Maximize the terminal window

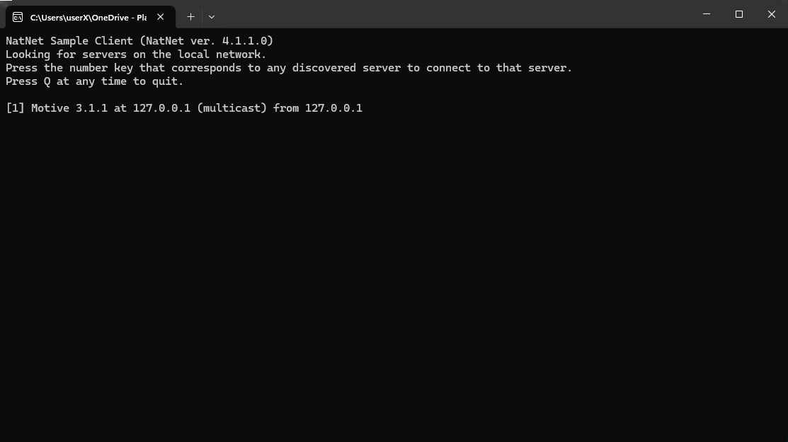739,14
